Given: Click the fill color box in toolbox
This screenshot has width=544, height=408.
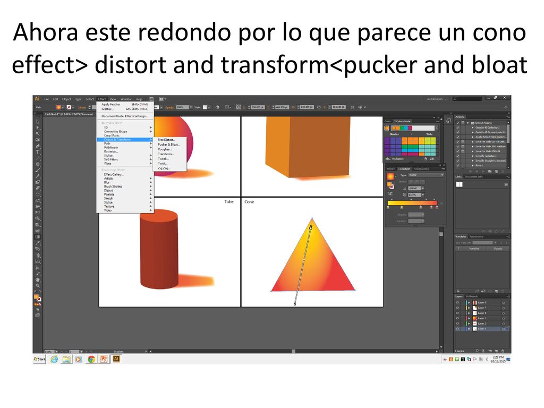Looking at the screenshot, I should [37, 296].
